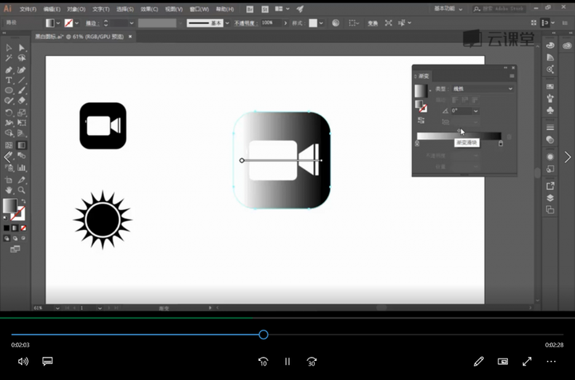Click the change screen mode icon
Image resolution: width=575 pixels, height=380 pixels.
pos(15,249)
